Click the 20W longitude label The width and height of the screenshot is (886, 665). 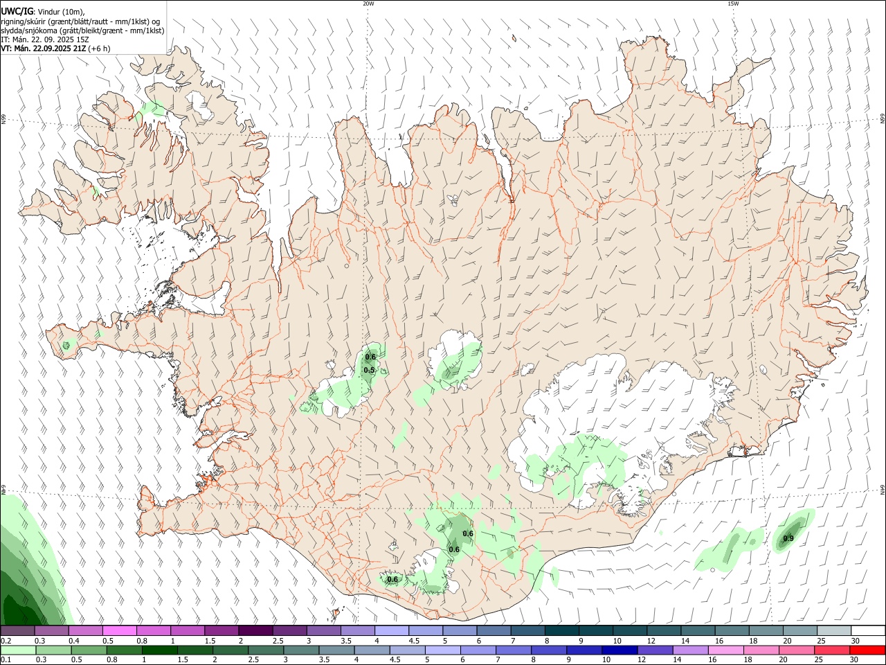(x=368, y=3)
